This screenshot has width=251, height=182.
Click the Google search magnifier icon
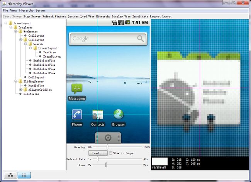point(141,39)
